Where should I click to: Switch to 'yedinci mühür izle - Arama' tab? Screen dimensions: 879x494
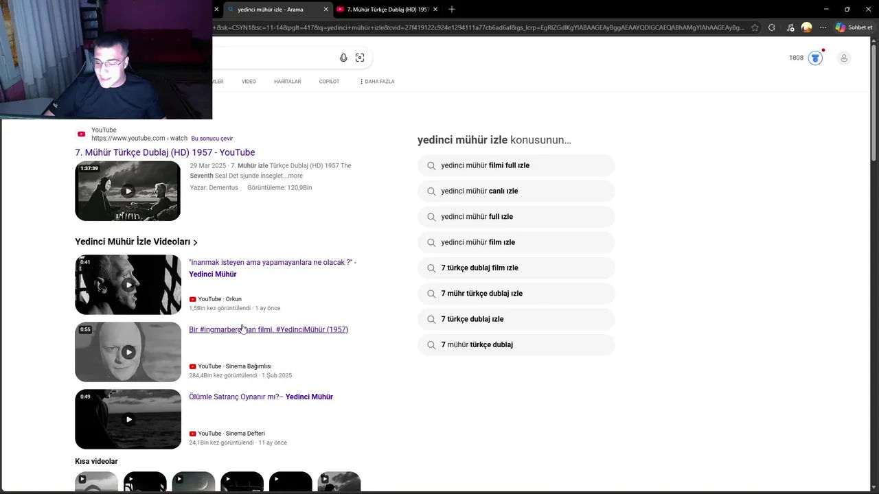pos(278,10)
